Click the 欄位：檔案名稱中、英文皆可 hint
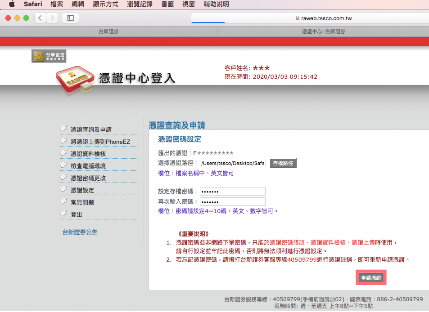The height and width of the screenshot is (312, 429). pos(196,173)
